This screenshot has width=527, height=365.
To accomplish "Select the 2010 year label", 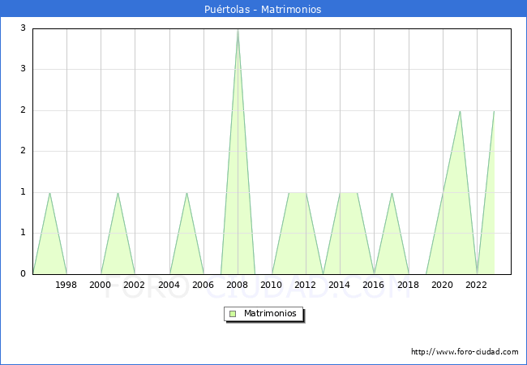I will click(x=272, y=285).
